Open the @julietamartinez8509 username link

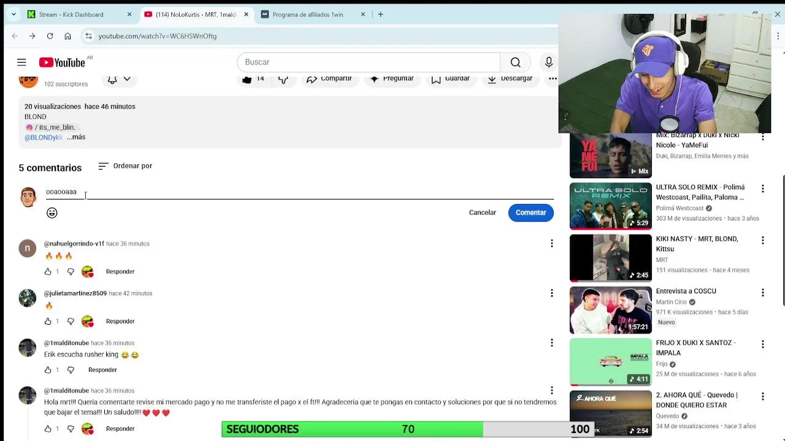(75, 293)
